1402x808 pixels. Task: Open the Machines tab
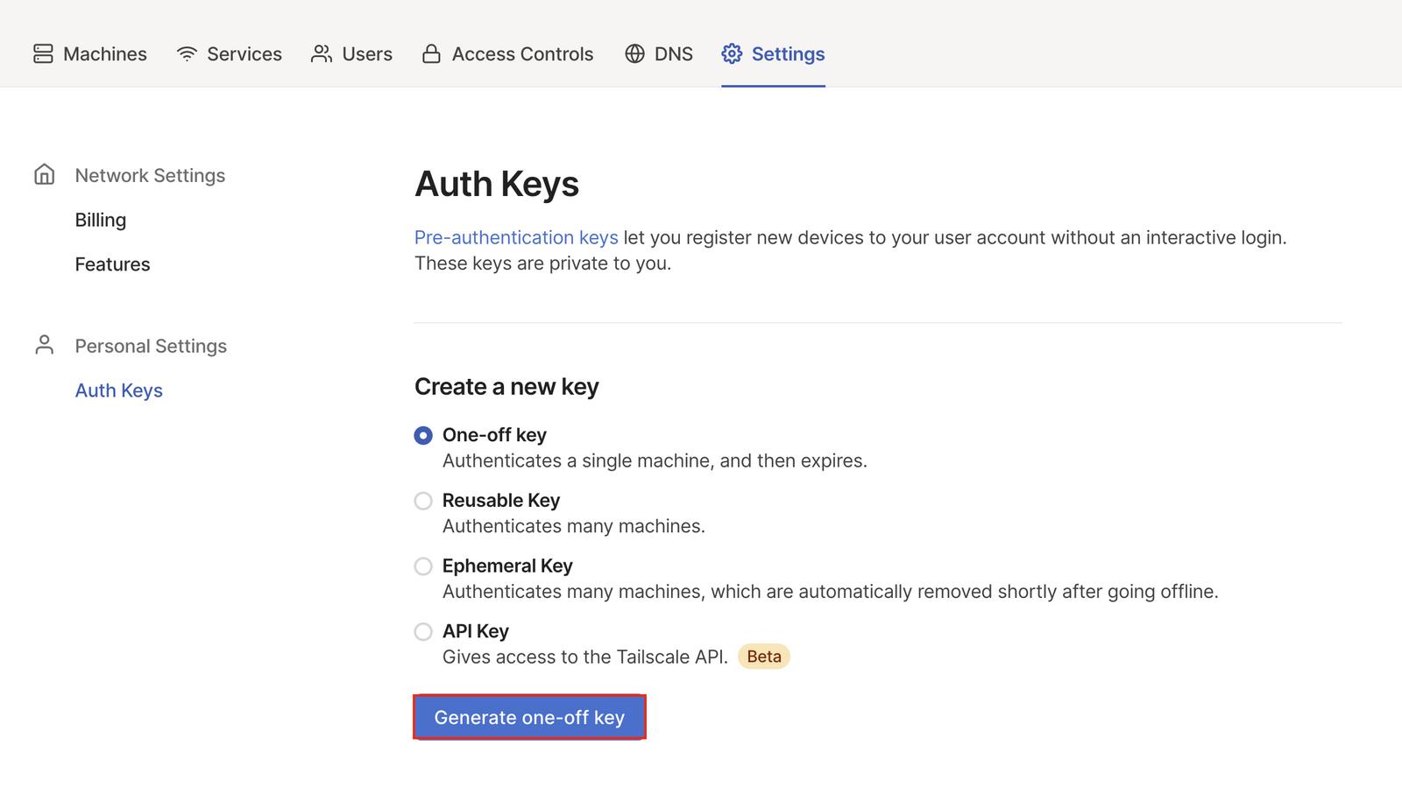pos(104,54)
